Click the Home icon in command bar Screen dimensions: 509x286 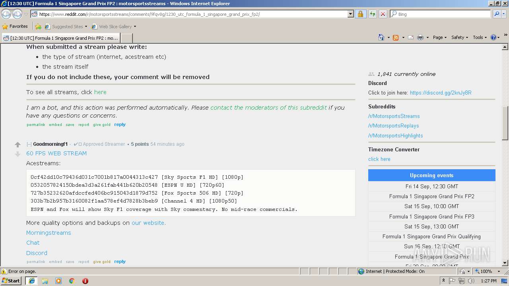pos(381,37)
